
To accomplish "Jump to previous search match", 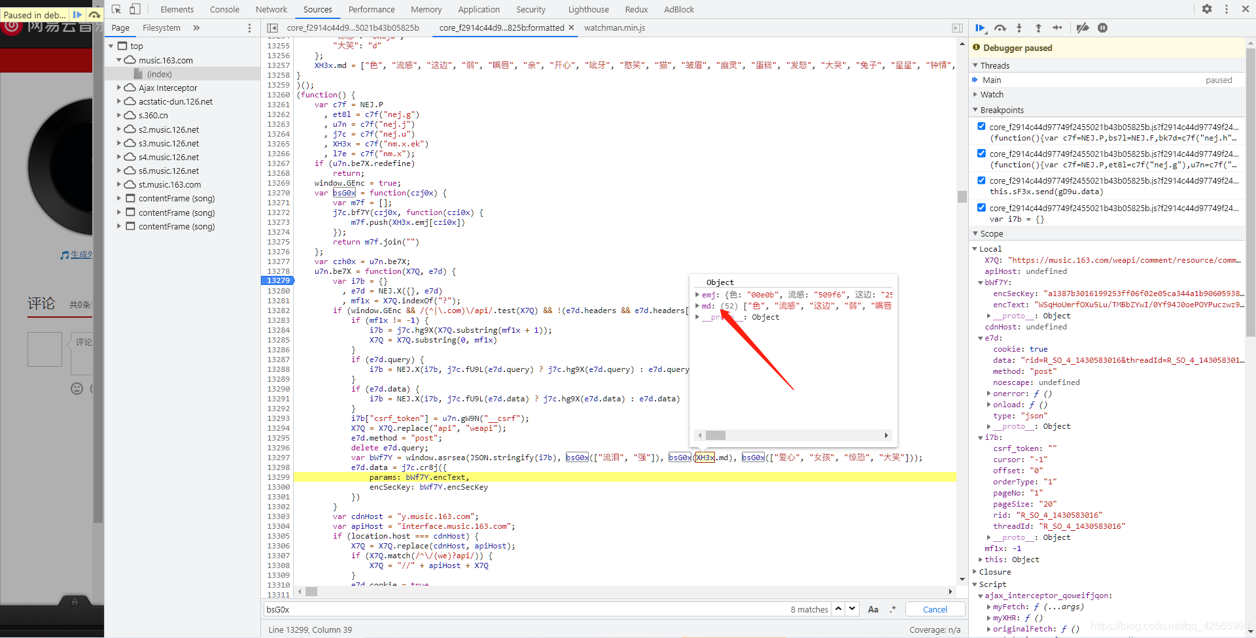I will coord(839,609).
